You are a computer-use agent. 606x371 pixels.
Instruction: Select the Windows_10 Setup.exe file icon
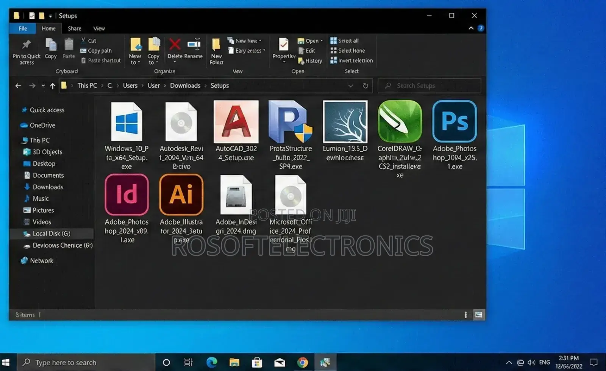click(127, 122)
